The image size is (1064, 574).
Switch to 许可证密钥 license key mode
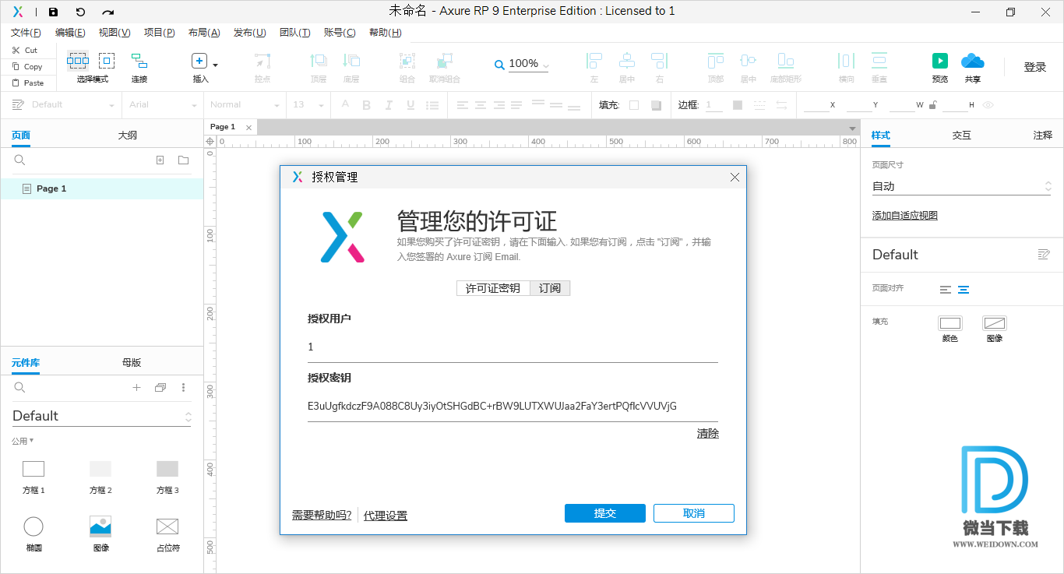[x=493, y=288]
